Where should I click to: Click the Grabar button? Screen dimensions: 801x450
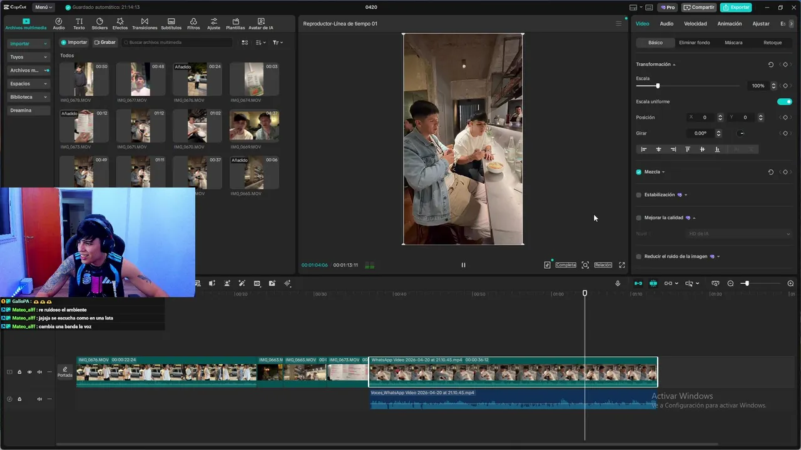[x=105, y=42]
